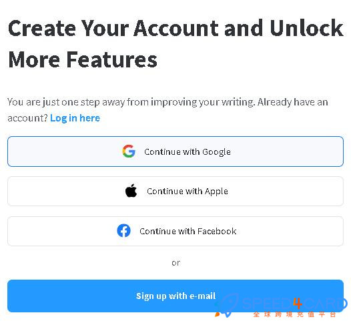Click the blue Facebook logo icon

tap(124, 230)
